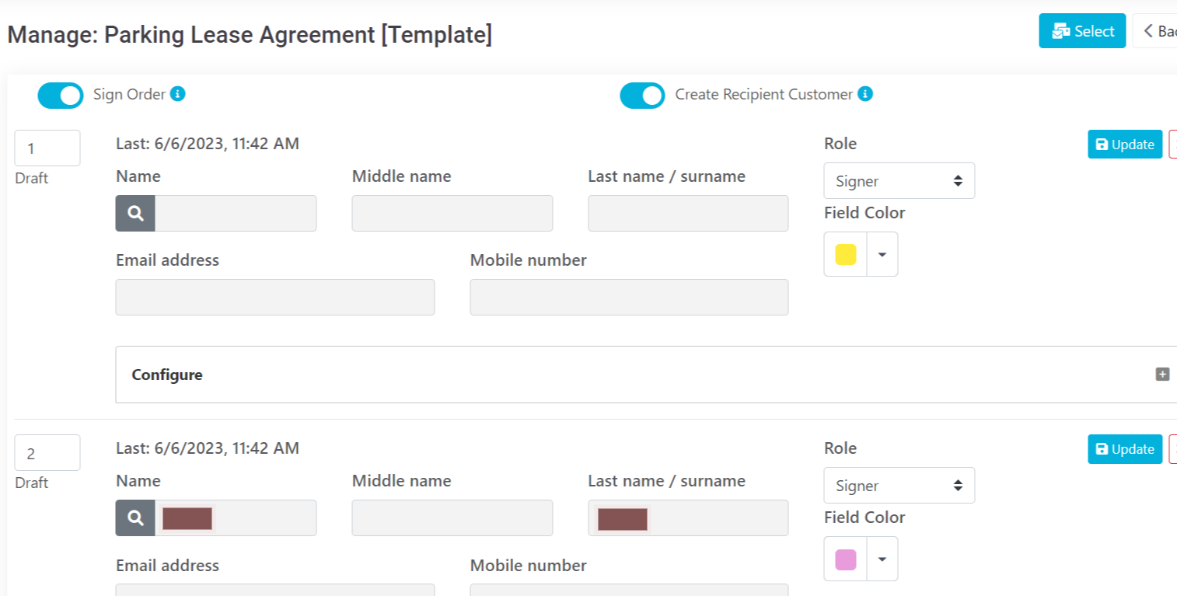1177x596 pixels.
Task: Open the Role dropdown for recipient 2
Action: [899, 486]
